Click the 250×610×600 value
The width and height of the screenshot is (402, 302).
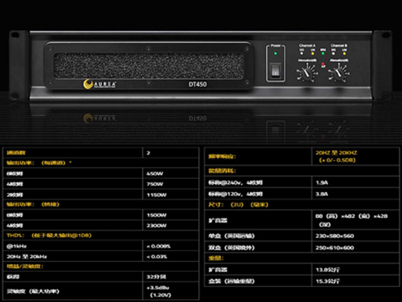tap(335, 247)
